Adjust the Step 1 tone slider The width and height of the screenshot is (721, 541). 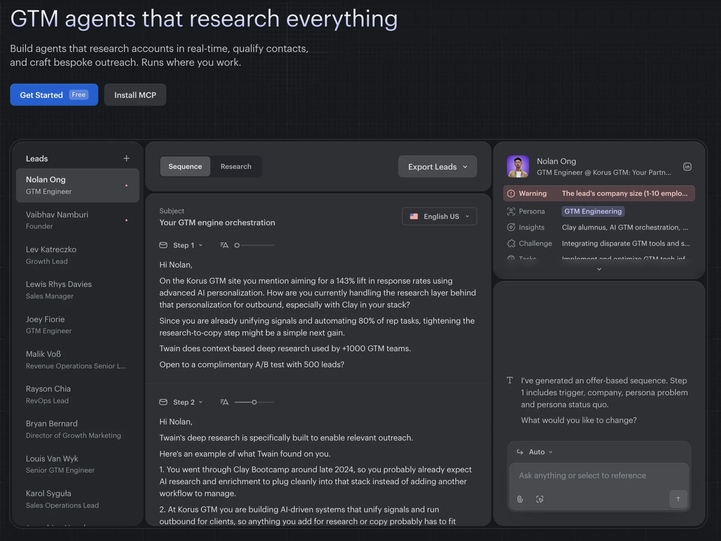click(x=254, y=245)
